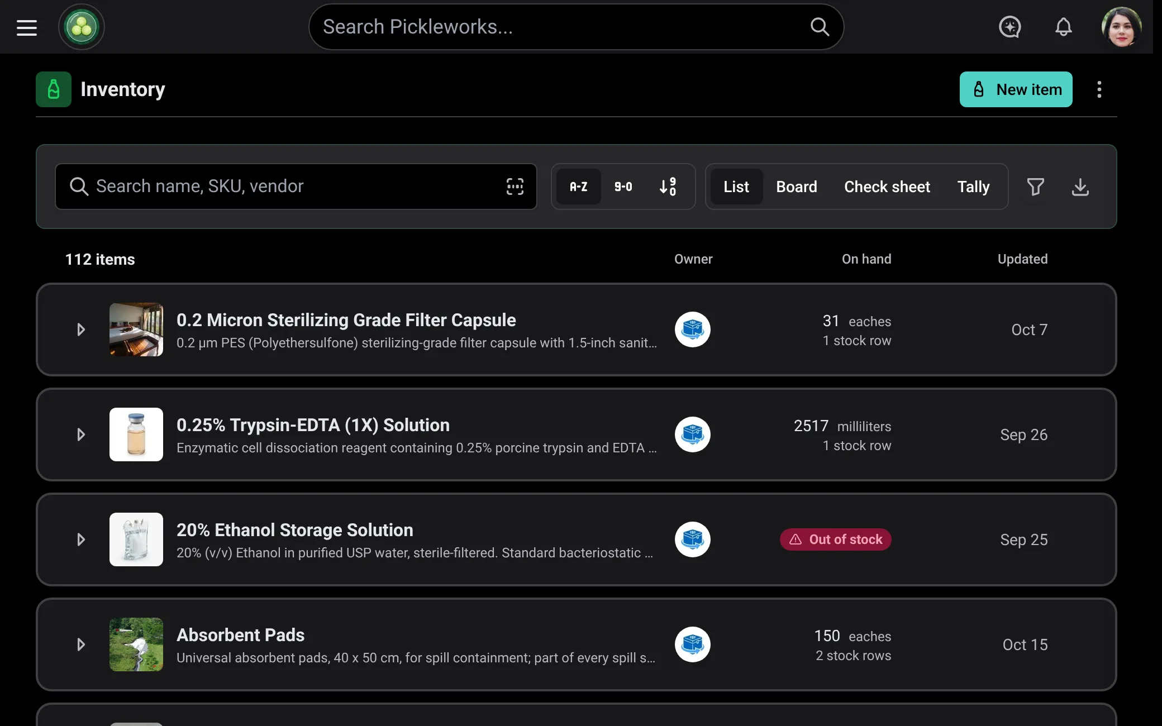Open the filter funnel icon

[x=1036, y=187]
